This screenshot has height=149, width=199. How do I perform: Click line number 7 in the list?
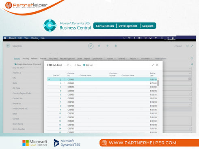[x=60, y=102]
